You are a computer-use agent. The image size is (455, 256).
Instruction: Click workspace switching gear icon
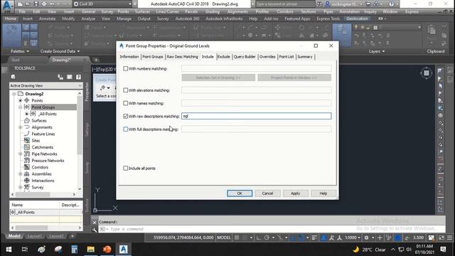(367, 238)
